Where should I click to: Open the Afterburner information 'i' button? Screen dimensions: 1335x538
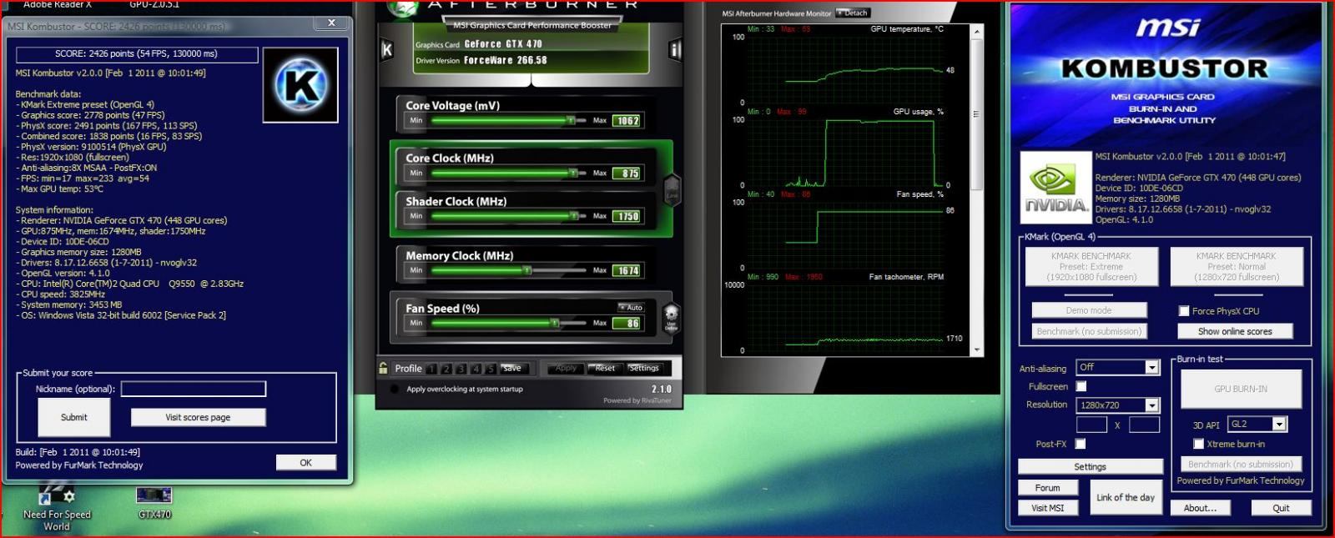675,50
